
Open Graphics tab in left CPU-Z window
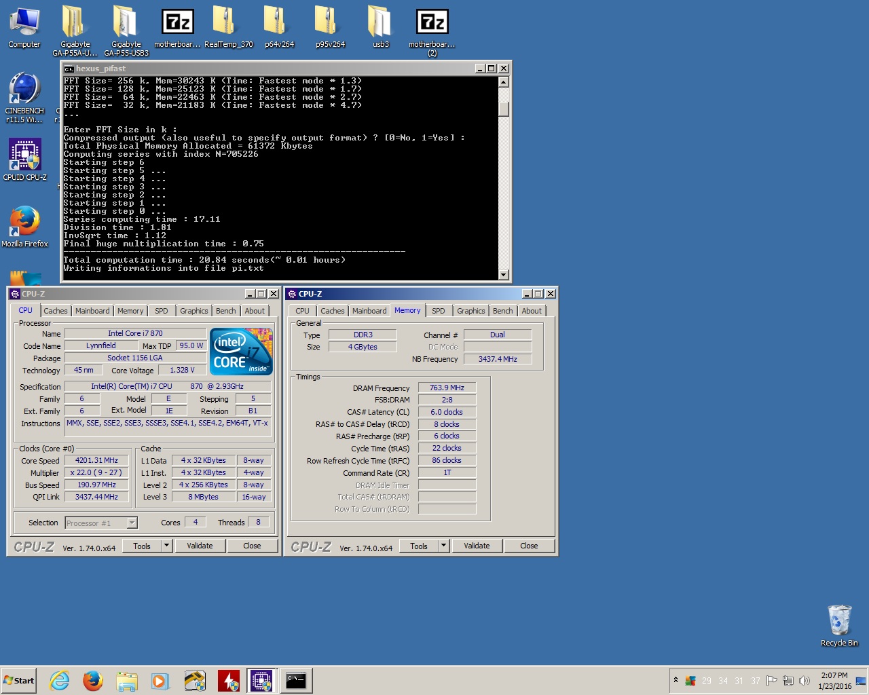[194, 311]
